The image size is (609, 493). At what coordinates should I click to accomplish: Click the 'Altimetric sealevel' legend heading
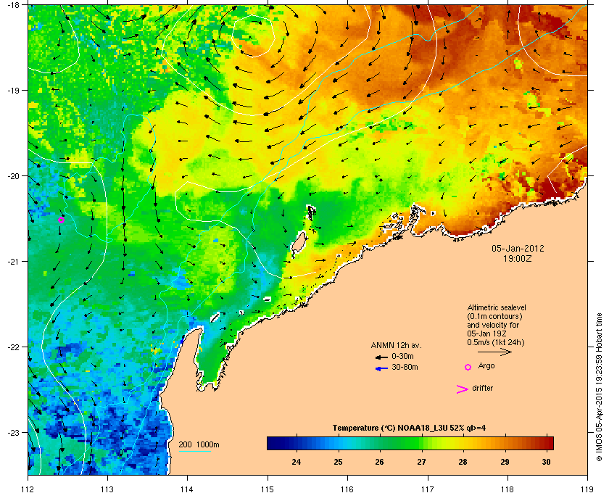(497, 307)
